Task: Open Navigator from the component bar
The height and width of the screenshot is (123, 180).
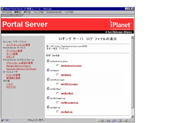Action: pyautogui.click(x=102, y=120)
